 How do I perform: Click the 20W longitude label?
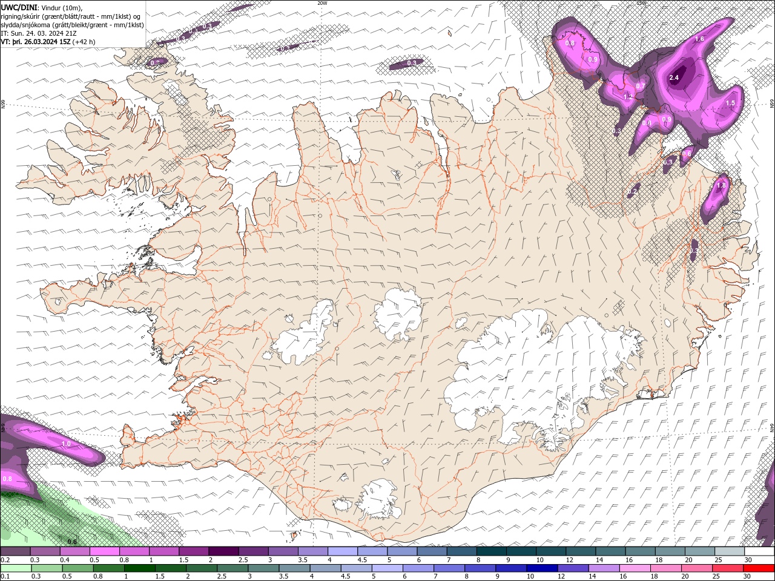click(322, 3)
